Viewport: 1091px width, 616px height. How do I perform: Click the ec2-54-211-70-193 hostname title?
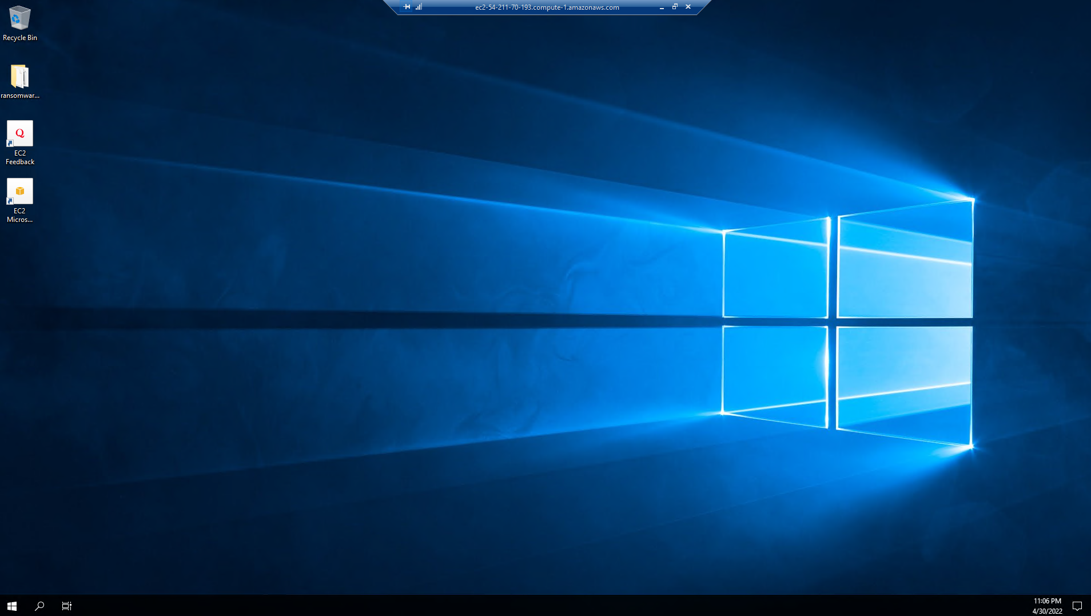click(x=547, y=7)
